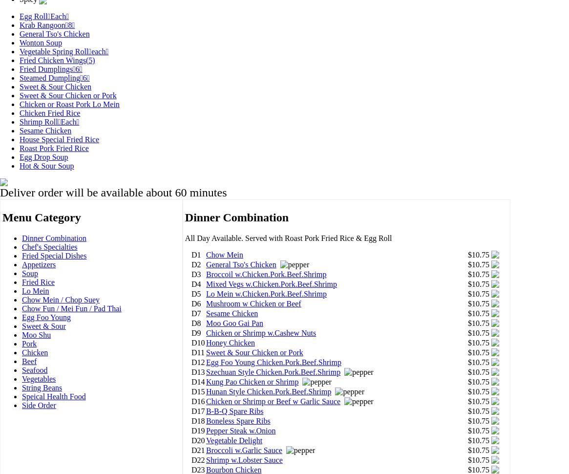Open Krab Rangoon from the popular items list
The image size is (569, 474).
click(x=47, y=25)
